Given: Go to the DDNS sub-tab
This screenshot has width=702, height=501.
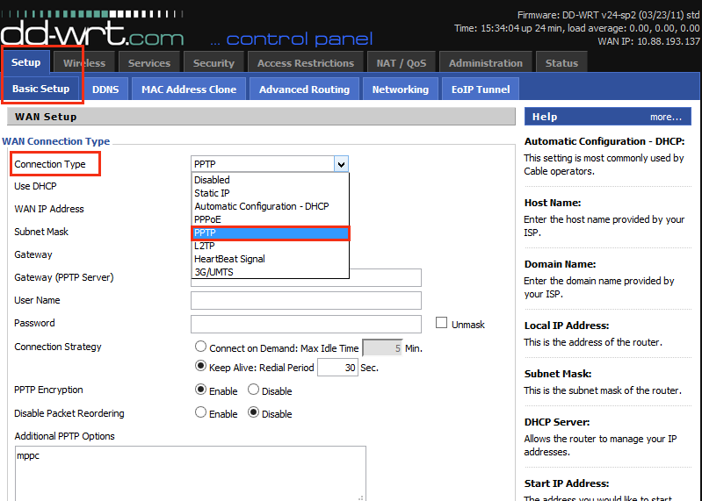Looking at the screenshot, I should pyautogui.click(x=105, y=89).
